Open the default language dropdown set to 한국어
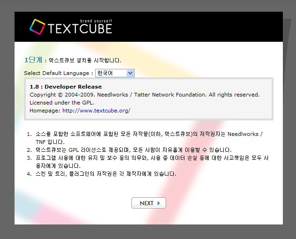The image size is (296, 239). click(115, 73)
